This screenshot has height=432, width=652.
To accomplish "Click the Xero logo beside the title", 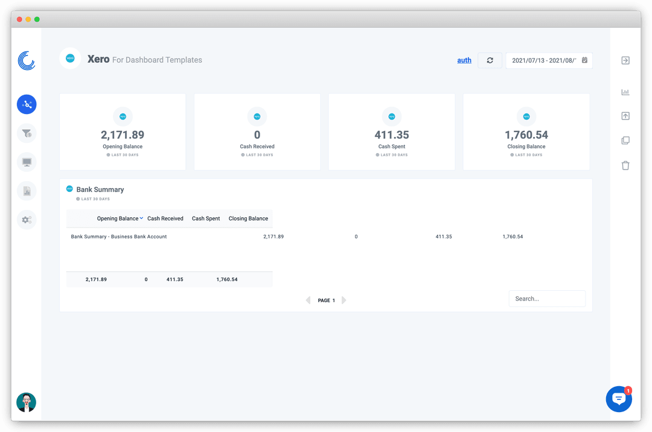I will pos(70,58).
